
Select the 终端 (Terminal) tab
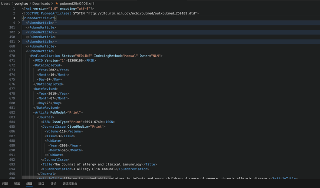coord(29,184)
